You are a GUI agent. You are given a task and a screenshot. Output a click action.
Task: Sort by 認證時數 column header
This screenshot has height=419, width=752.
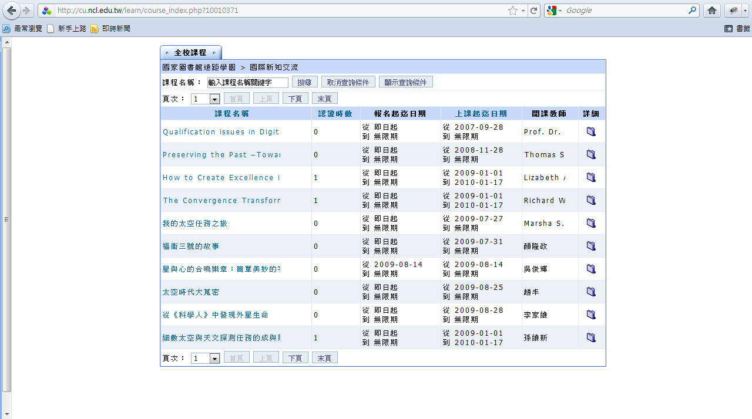tap(335, 114)
